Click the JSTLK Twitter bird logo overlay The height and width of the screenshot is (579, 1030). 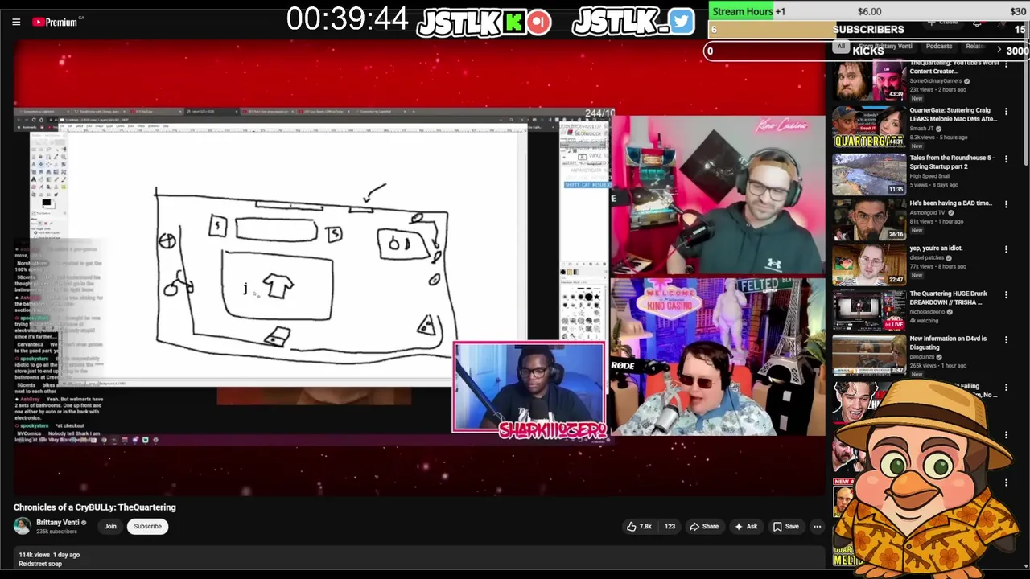(633, 23)
